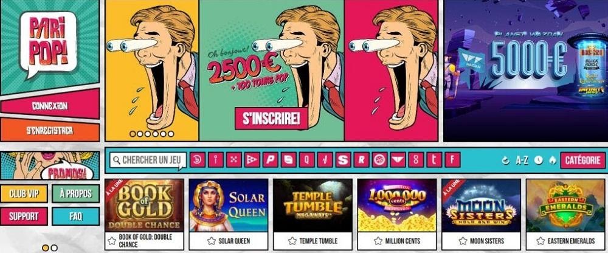Click the flame popular-games sort icon
Viewport: 608px width, 253px height.
pyautogui.click(x=553, y=160)
